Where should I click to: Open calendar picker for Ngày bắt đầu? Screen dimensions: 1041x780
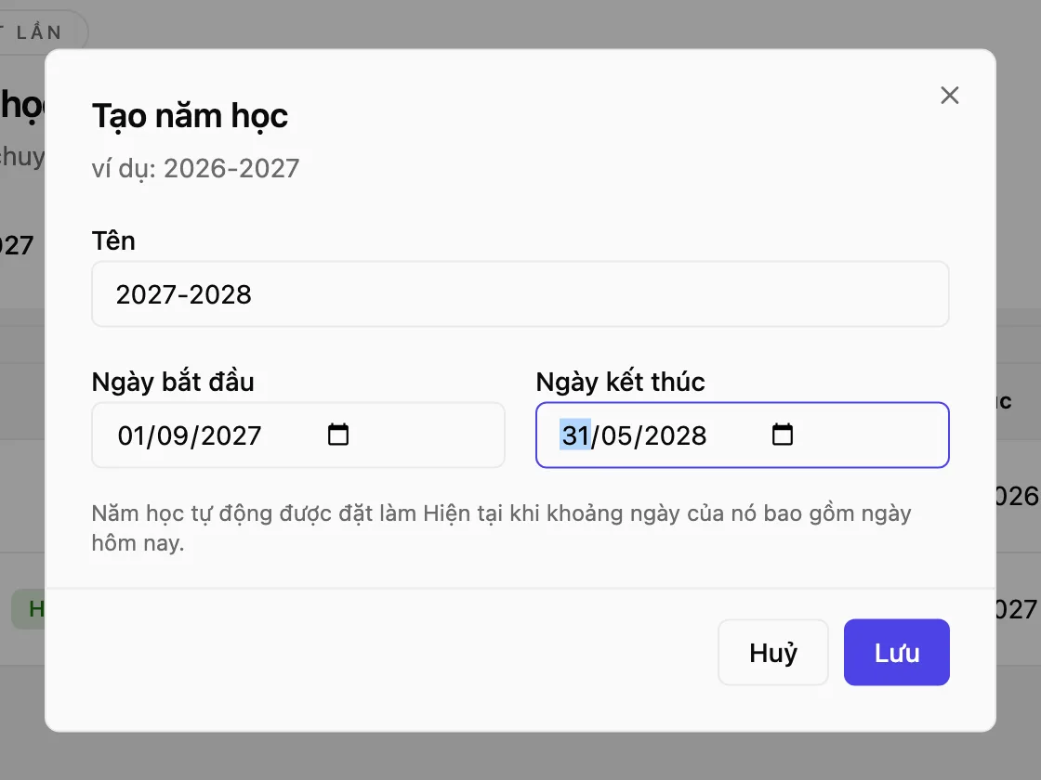click(x=338, y=435)
